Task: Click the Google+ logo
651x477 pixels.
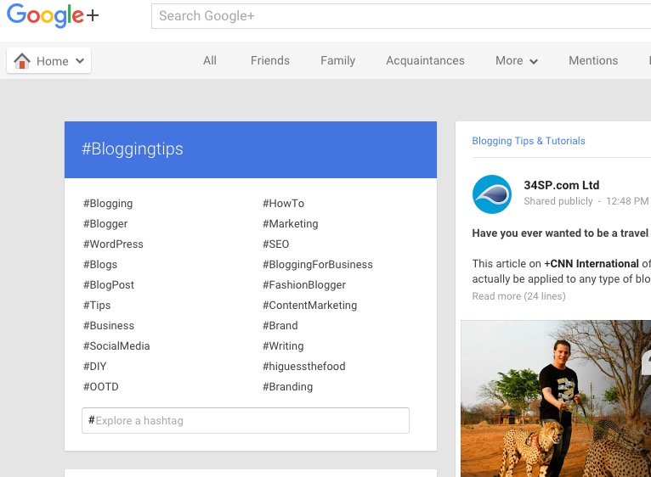Action: tap(53, 16)
